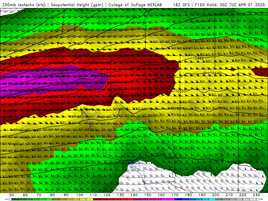Click the 150 knot legend value

(x=148, y=195)
